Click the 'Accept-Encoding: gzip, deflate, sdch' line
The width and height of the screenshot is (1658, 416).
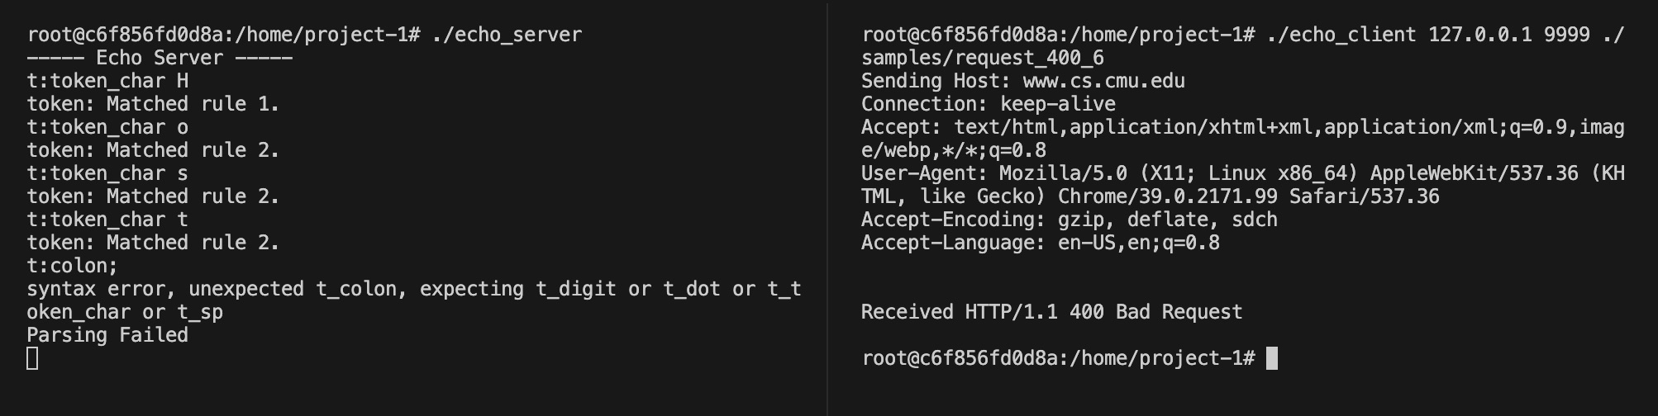coord(1070,220)
